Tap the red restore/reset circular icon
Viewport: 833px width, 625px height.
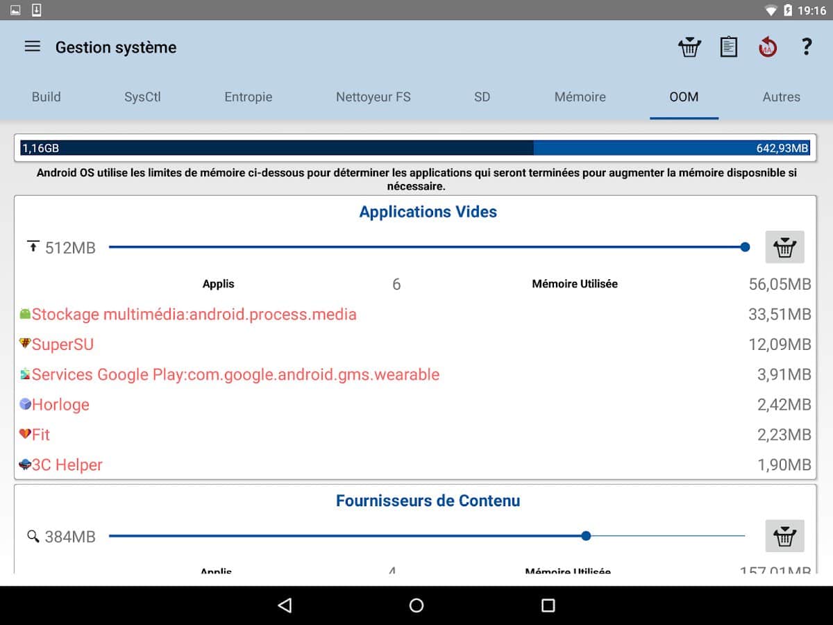click(767, 47)
